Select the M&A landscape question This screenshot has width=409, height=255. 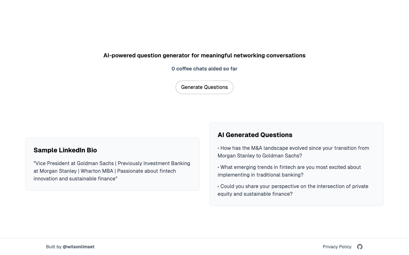pos(293,152)
